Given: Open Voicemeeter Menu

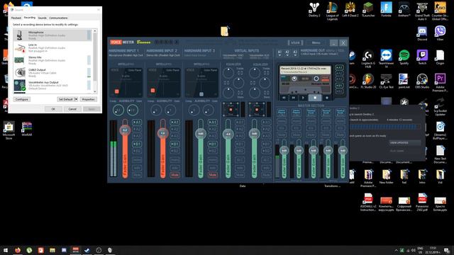Looking at the screenshot, I should click(x=316, y=42).
